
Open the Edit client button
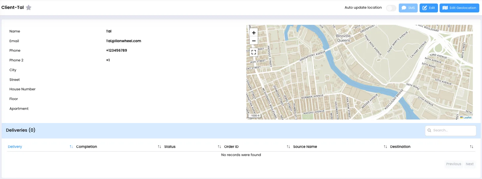tap(429, 8)
